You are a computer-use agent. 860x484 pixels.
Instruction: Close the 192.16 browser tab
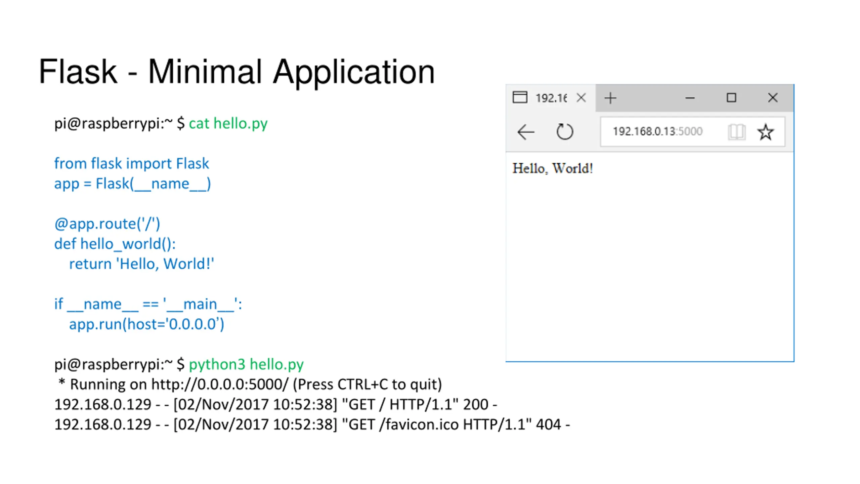coord(581,98)
